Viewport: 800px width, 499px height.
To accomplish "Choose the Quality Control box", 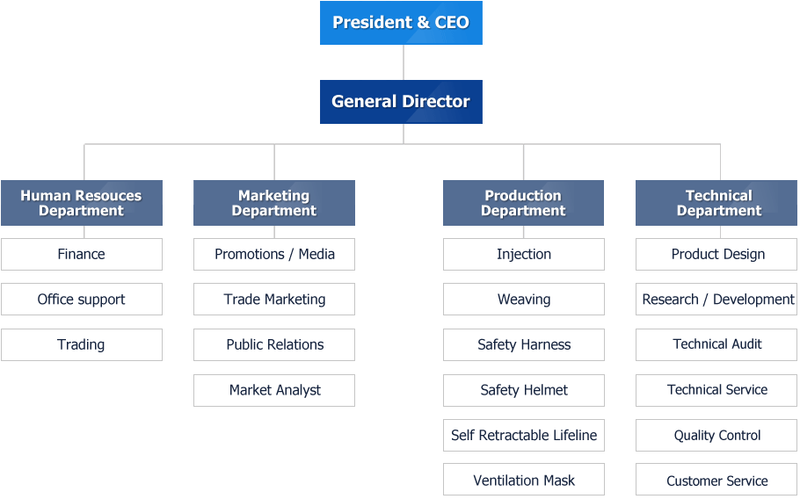I will pos(716,435).
